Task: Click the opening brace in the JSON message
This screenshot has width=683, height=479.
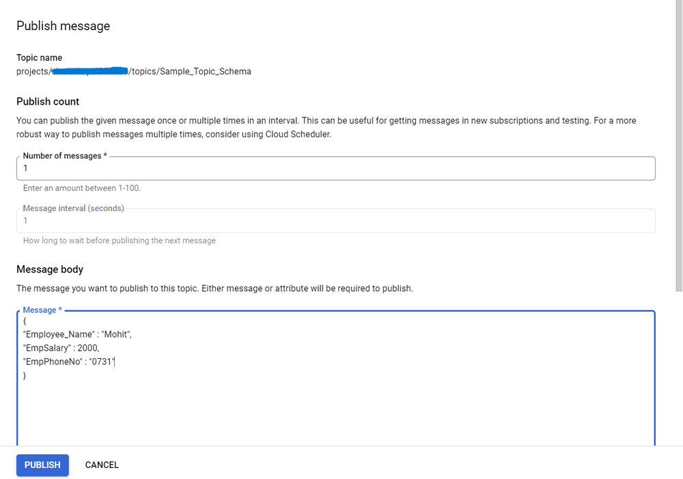Action: pos(24,320)
